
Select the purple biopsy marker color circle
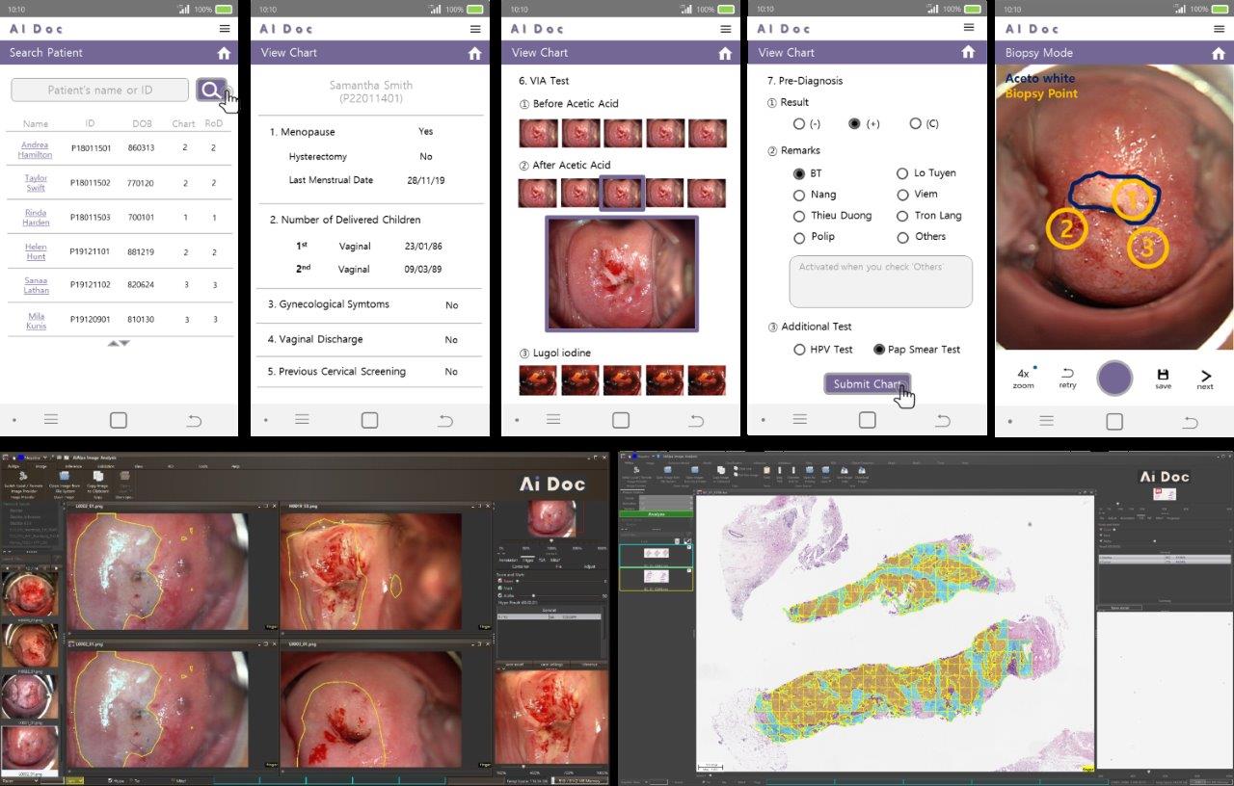[1114, 378]
